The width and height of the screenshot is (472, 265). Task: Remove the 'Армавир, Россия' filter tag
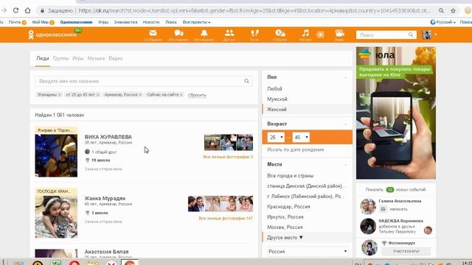tap(140, 95)
